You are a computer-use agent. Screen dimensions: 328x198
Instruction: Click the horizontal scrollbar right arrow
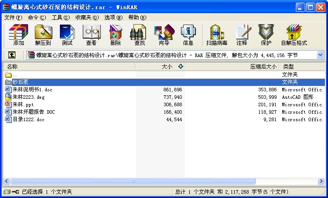[x=321, y=181]
